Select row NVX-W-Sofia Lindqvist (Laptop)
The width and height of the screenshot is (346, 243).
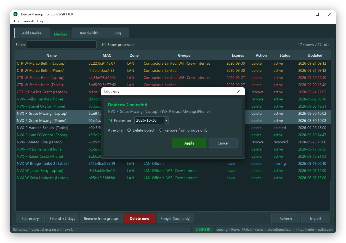tap(173, 178)
